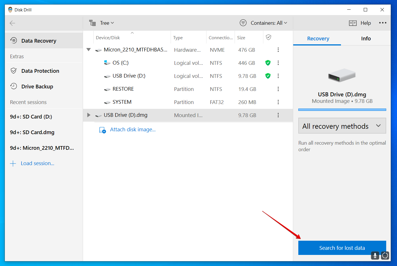Viewport: 397px width, 266px height.
Task: Collapse the Micron_2210 disk tree
Action: click(89, 50)
